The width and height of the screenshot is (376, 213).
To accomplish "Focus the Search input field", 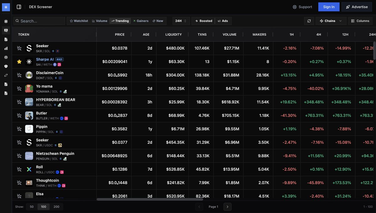I will click(x=39, y=21).
